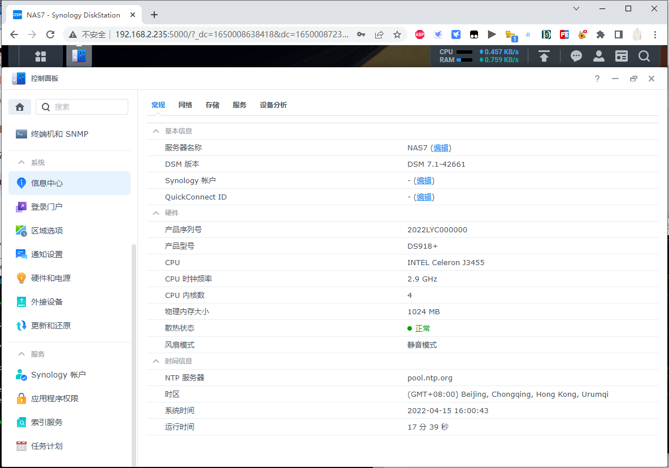
Task: Edit the server name NAS7
Action: [441, 148]
